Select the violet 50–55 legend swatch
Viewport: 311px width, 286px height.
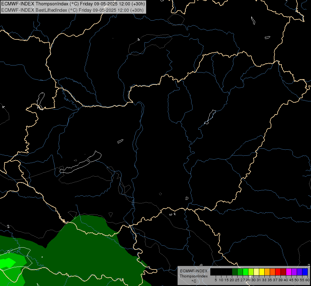coord(300,272)
